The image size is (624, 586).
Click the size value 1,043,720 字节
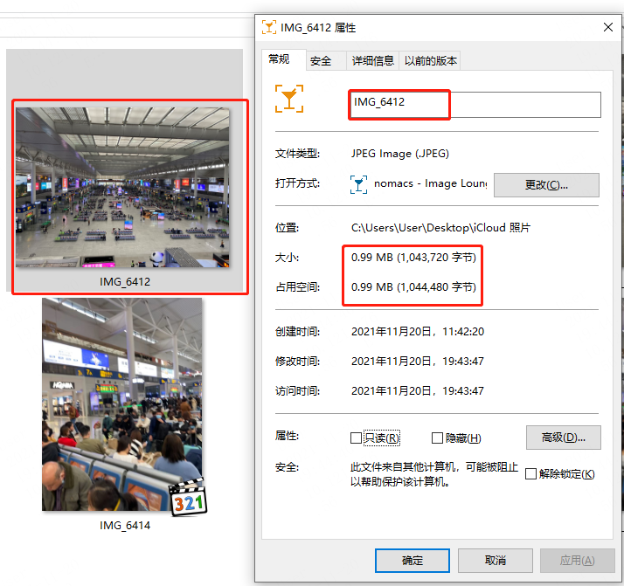pyautogui.click(x=437, y=258)
